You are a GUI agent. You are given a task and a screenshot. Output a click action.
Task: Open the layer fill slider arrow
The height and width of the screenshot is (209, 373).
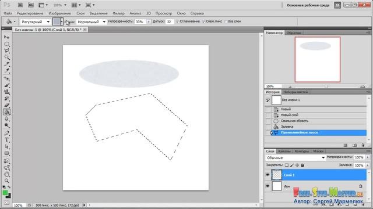coord(368,165)
